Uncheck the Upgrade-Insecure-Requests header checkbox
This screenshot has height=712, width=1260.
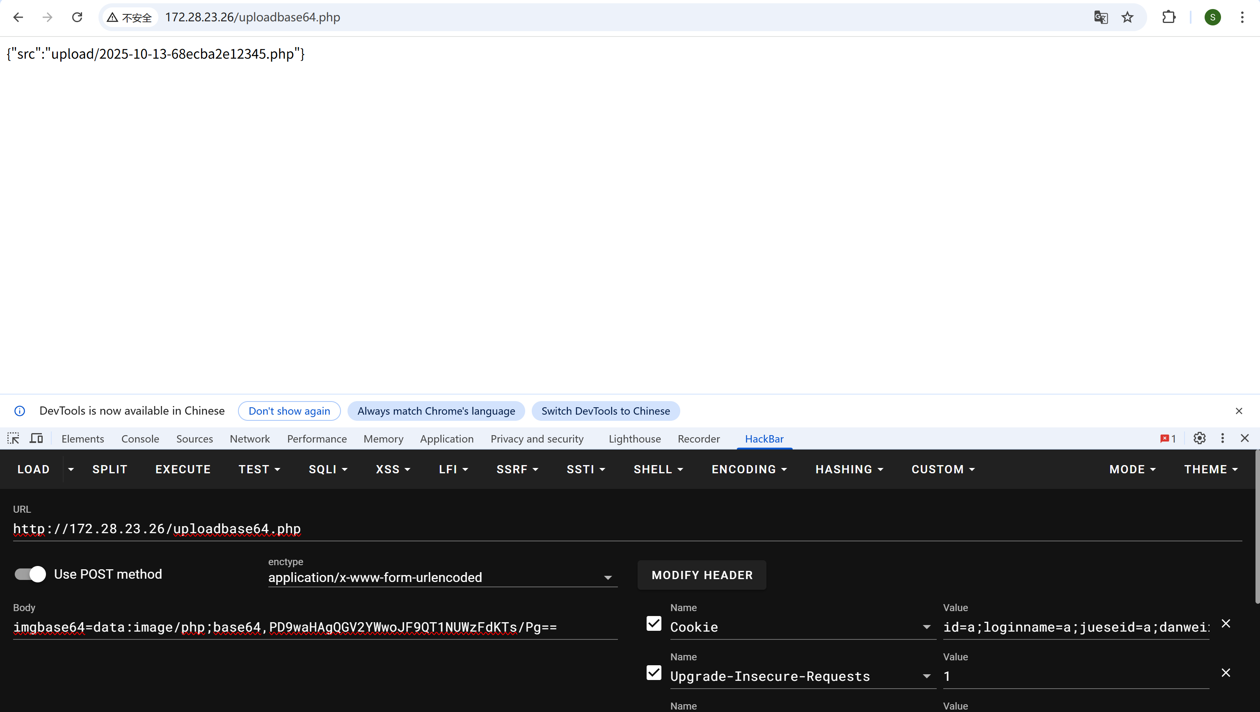point(654,673)
